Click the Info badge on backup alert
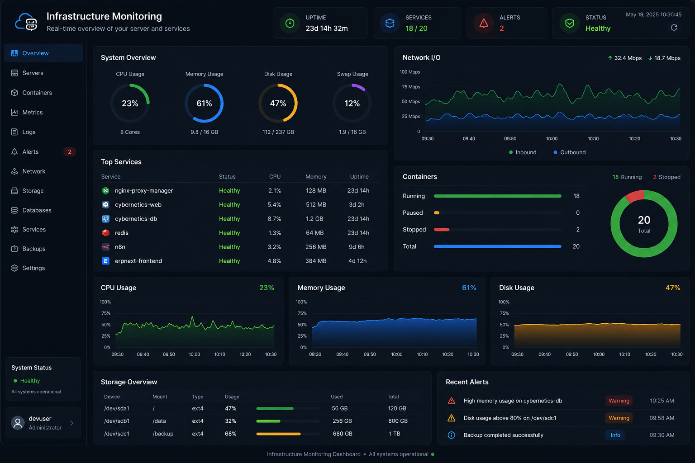Screen dimensions: 695x463 pos(615,435)
